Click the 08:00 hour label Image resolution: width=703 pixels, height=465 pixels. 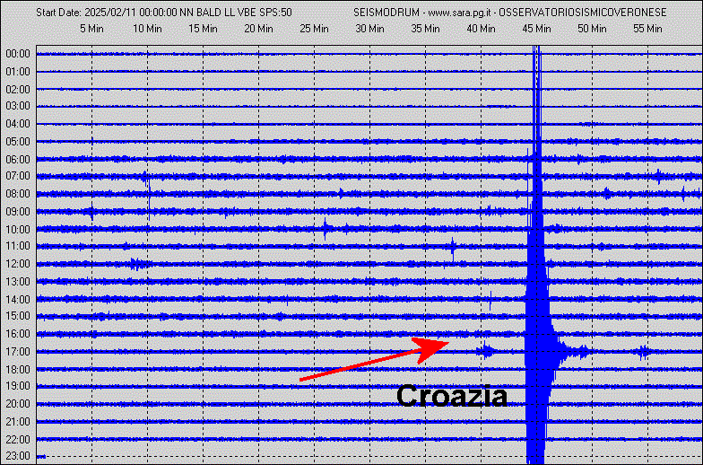[18, 194]
